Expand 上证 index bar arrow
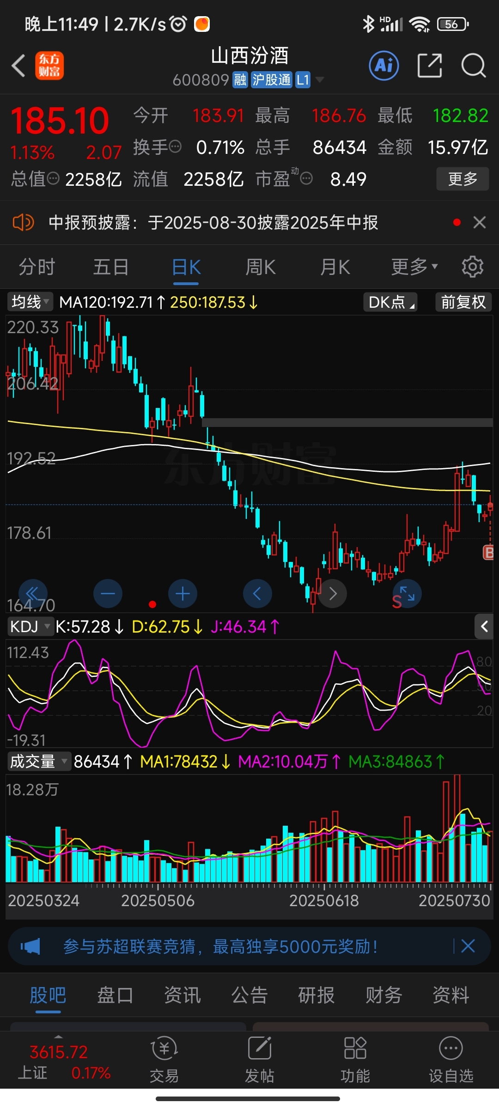This screenshot has width=499, height=1109. [58, 1036]
